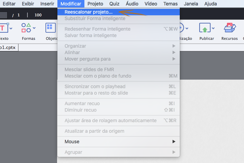
Task: Click the Publicar icon
Action: pos(205,28)
